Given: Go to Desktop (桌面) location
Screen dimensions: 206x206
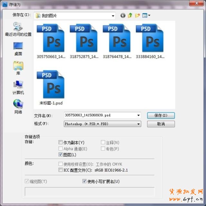Looking at the screenshot, I should tap(18, 48).
